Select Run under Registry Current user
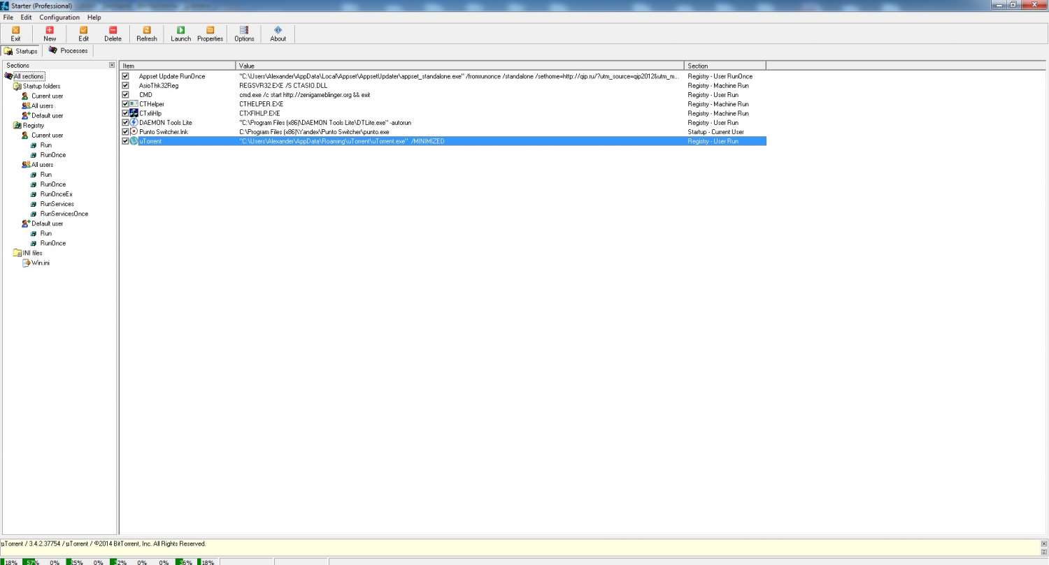1049x565 pixels. click(x=45, y=145)
